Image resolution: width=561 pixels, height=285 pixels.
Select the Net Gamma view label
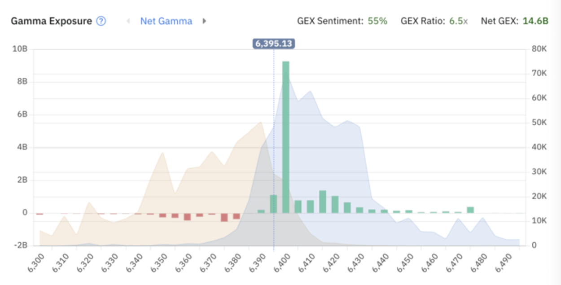tap(166, 21)
